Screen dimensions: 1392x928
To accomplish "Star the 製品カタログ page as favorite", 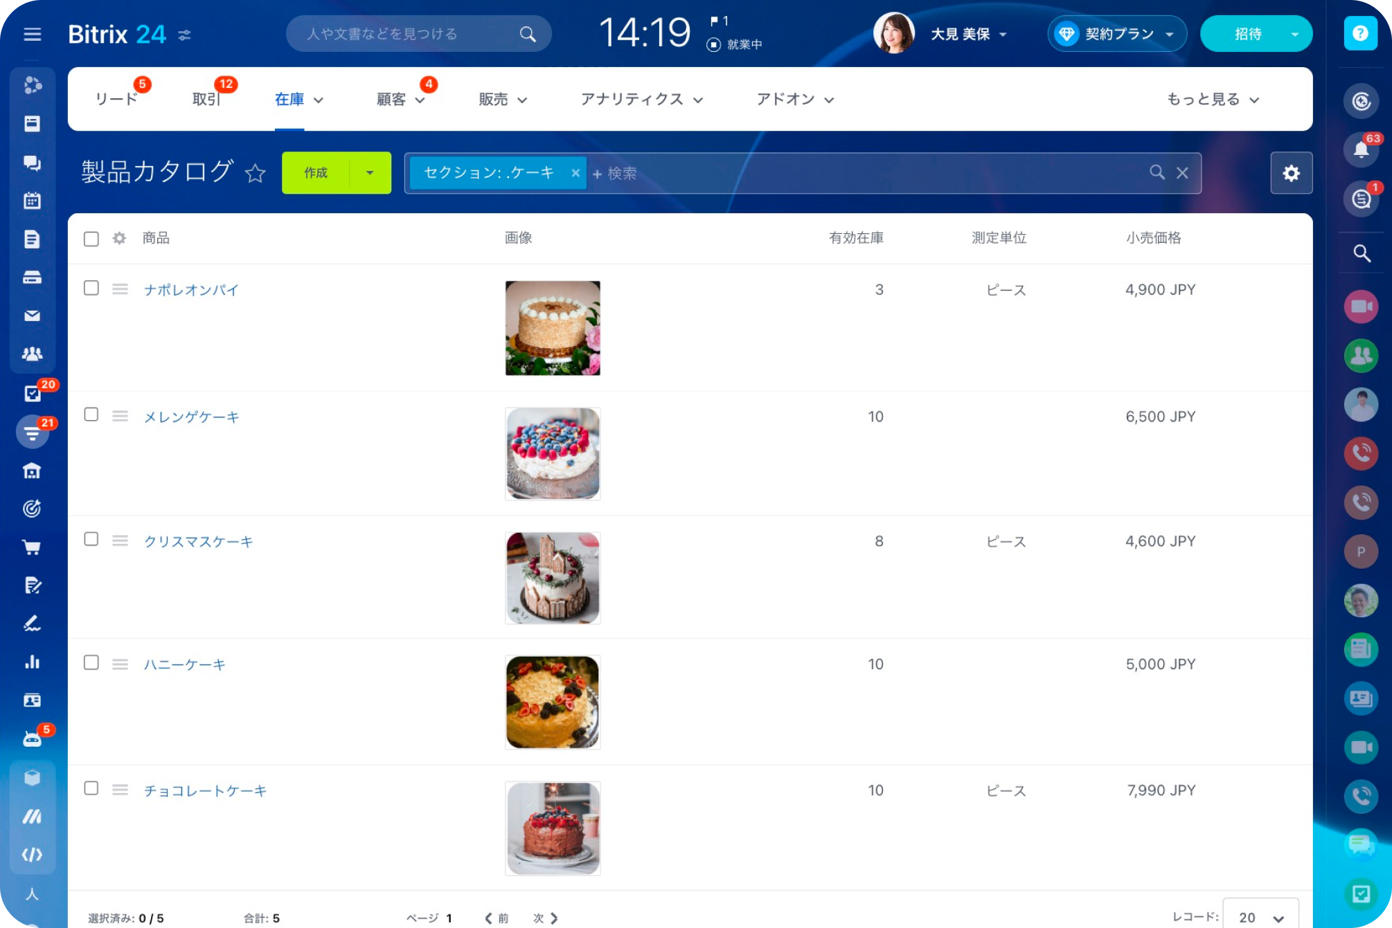I will point(256,173).
